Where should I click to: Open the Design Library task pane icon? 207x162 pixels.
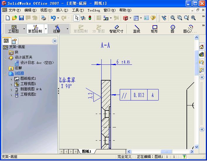pos(202,54)
